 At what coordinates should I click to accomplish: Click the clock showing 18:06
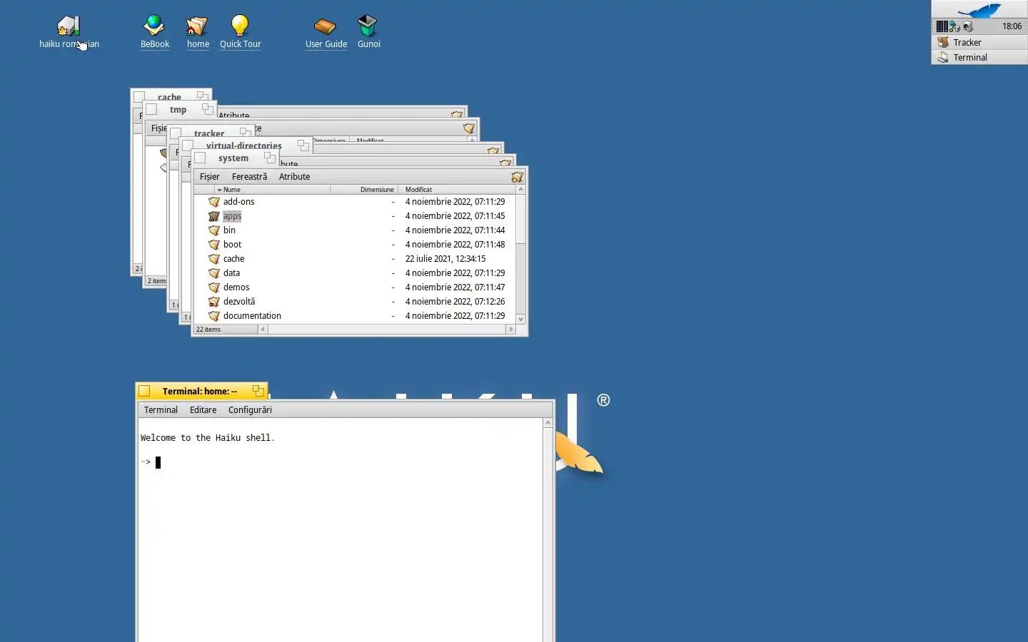tap(1012, 26)
